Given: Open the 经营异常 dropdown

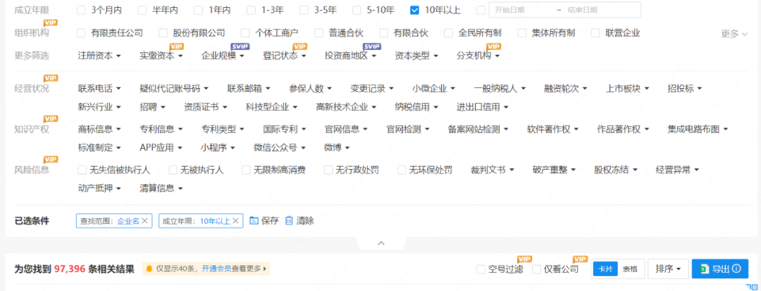Looking at the screenshot, I should pos(678,171).
